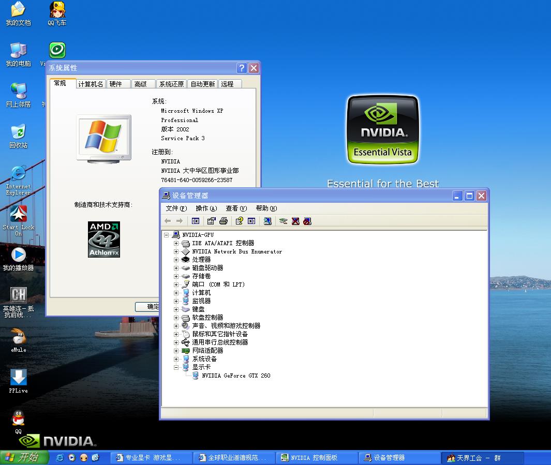Viewport: 551px width, 465px height.
Task: Expand the 网络适配器 tree node
Action: tap(176, 351)
